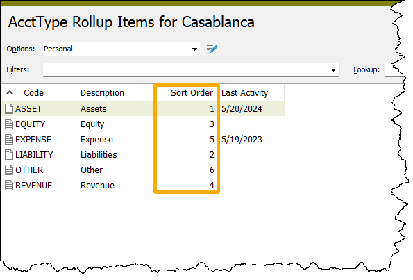Toggle the sort caret beside Code header
The image size is (413, 280).
coord(10,92)
